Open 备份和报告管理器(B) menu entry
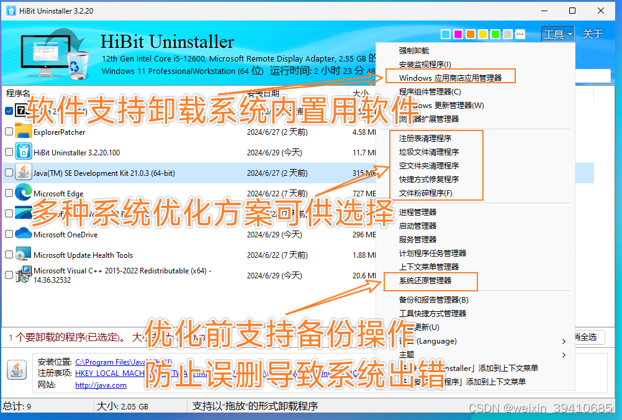The width and height of the screenshot is (622, 420). (433, 300)
